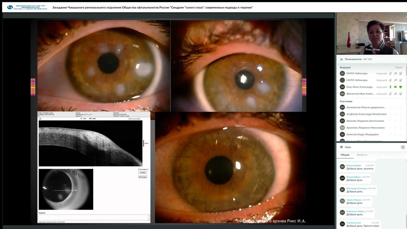
Task: Click the people icon beside Пользователи
Action: pyautogui.click(x=341, y=59)
